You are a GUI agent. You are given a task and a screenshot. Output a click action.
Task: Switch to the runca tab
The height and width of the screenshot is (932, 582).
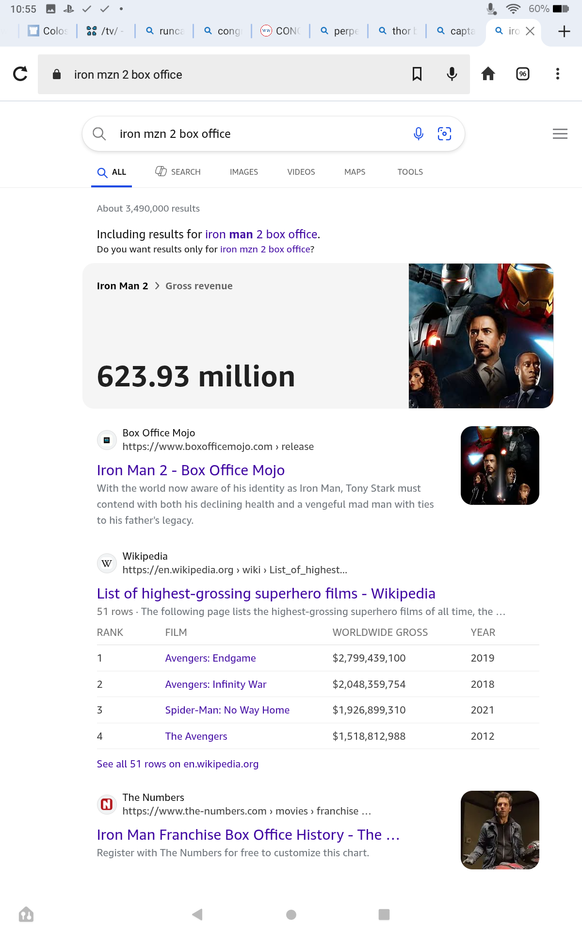[x=165, y=31]
